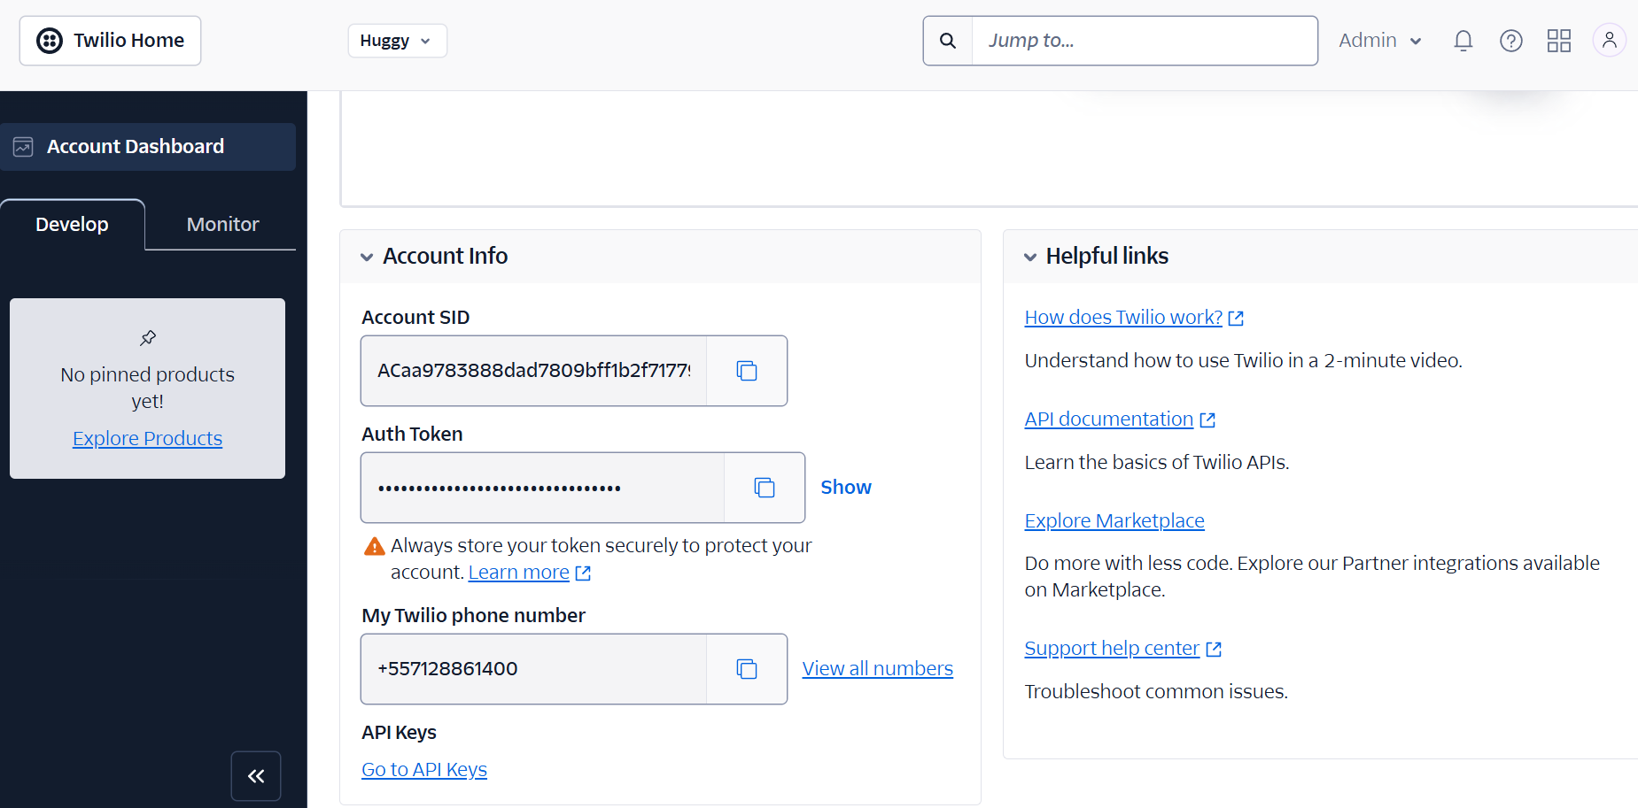
Task: Click the API Keys heading
Action: [x=399, y=733]
